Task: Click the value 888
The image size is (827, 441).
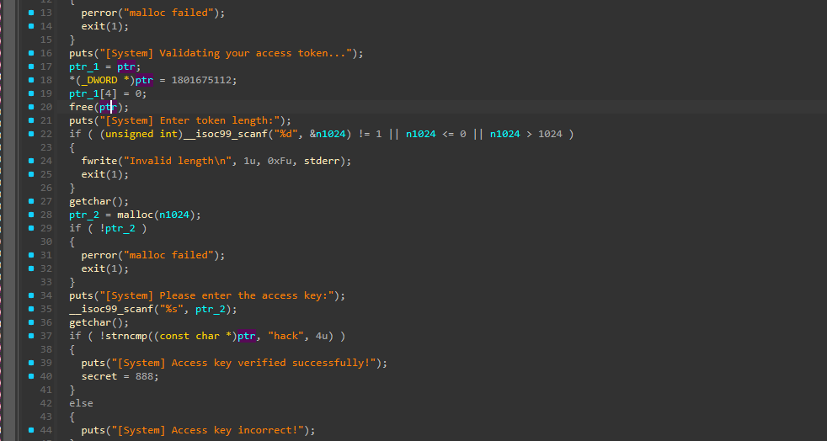Action: pyautogui.click(x=144, y=376)
